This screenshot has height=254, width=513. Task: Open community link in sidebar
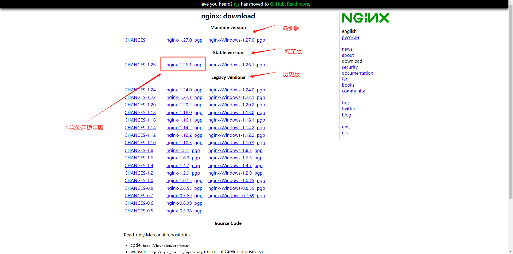[353, 91]
